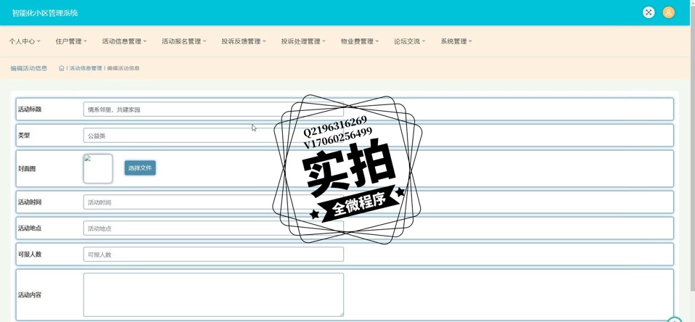
Task: Click the 活动信息管理 breadcrumb link
Action: click(x=86, y=68)
